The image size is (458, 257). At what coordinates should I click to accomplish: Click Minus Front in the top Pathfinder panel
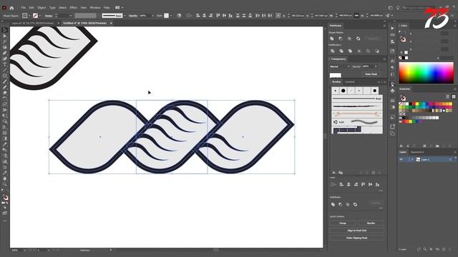point(341,39)
